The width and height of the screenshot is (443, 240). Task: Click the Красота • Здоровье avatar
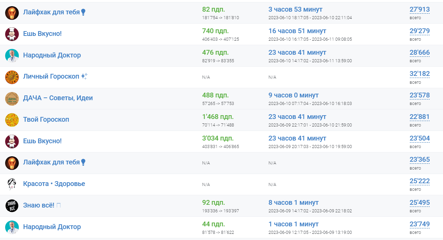pos(12,184)
